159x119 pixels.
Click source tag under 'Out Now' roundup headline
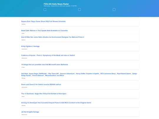(24, 78)
